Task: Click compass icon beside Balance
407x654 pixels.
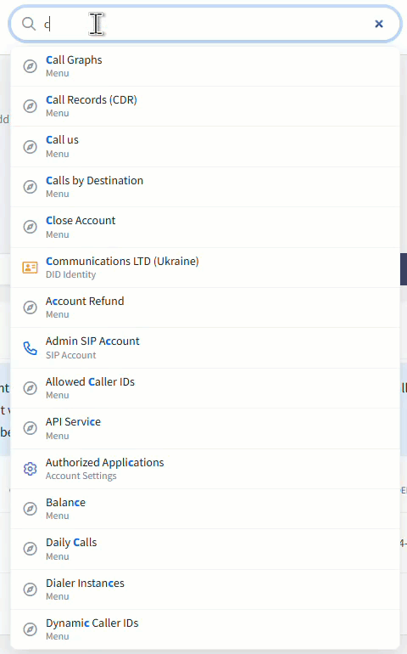Action: (x=30, y=509)
